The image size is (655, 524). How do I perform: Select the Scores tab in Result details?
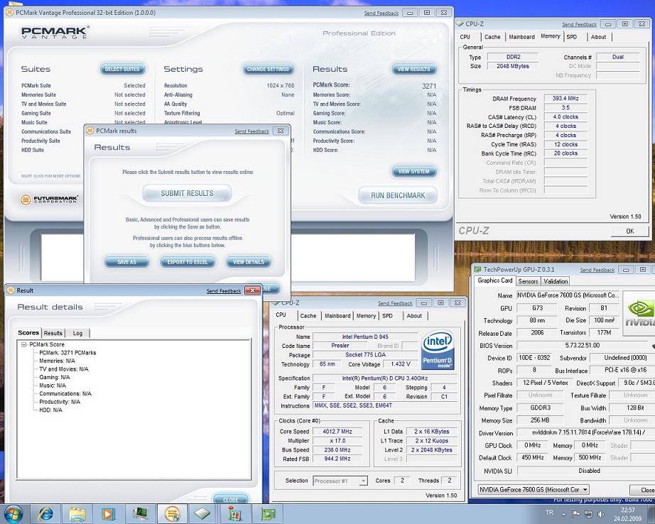coord(28,333)
